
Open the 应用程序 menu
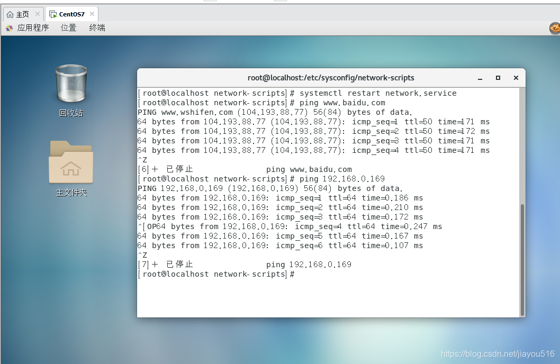point(33,28)
